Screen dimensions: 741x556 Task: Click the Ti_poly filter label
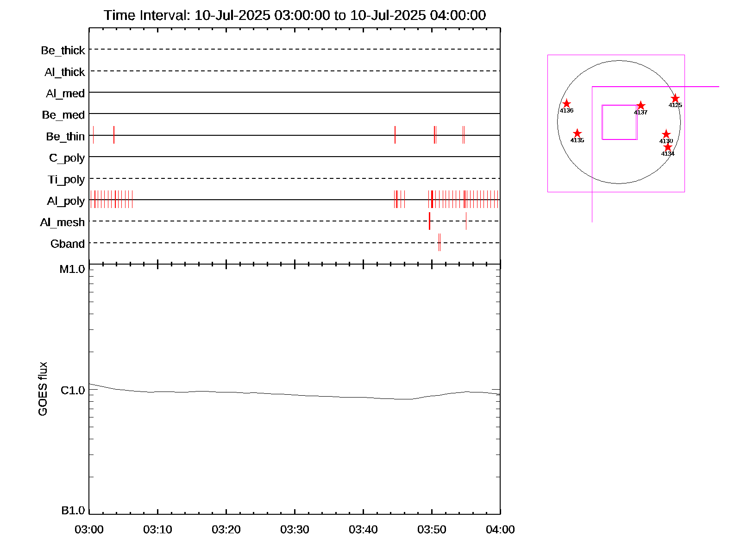click(66, 179)
